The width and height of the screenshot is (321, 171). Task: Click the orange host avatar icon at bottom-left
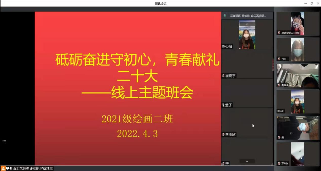(3, 168)
